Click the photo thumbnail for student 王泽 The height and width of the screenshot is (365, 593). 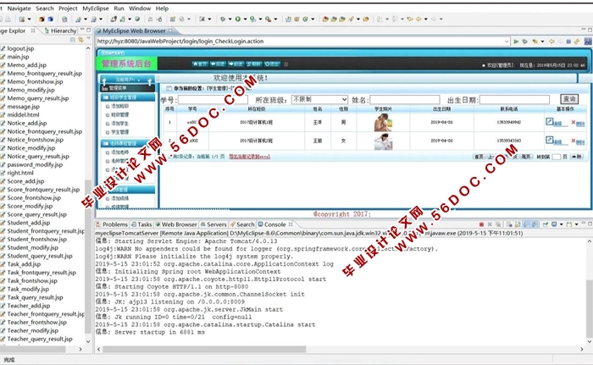tap(383, 122)
